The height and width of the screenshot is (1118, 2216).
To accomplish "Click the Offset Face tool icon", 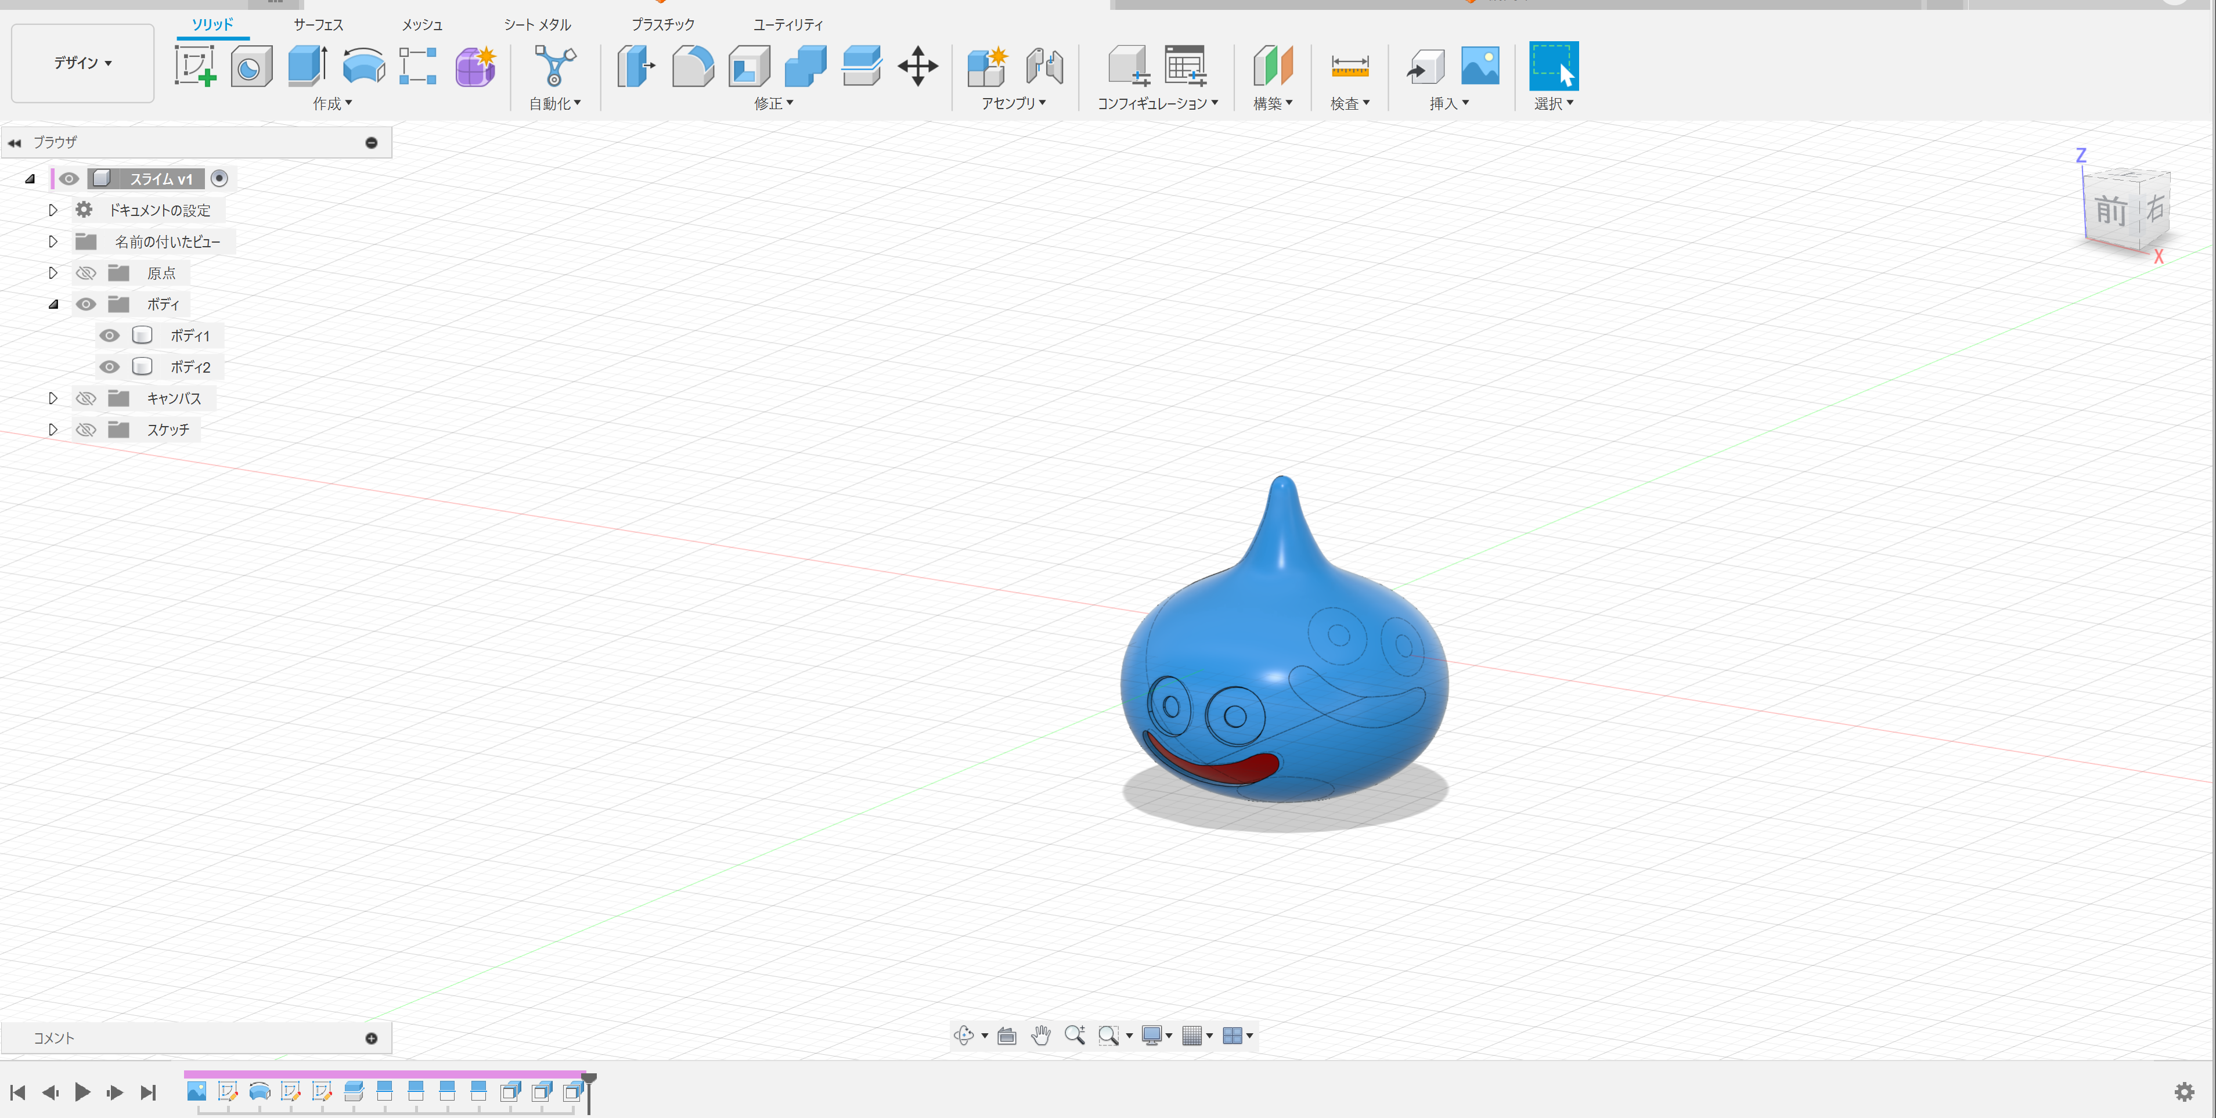I will click(x=862, y=66).
